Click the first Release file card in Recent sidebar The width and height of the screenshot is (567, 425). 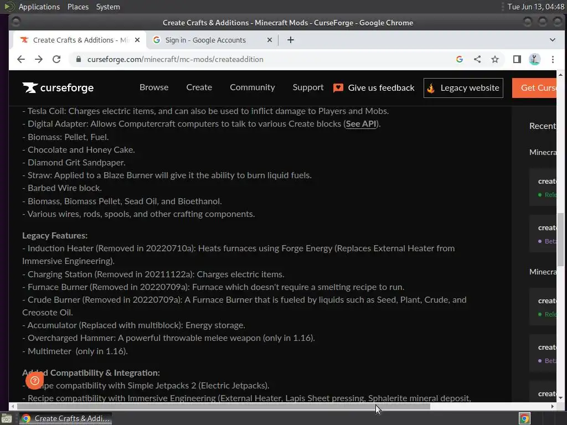(543, 187)
